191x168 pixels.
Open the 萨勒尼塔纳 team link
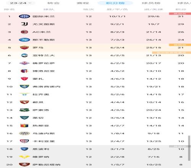(47, 165)
